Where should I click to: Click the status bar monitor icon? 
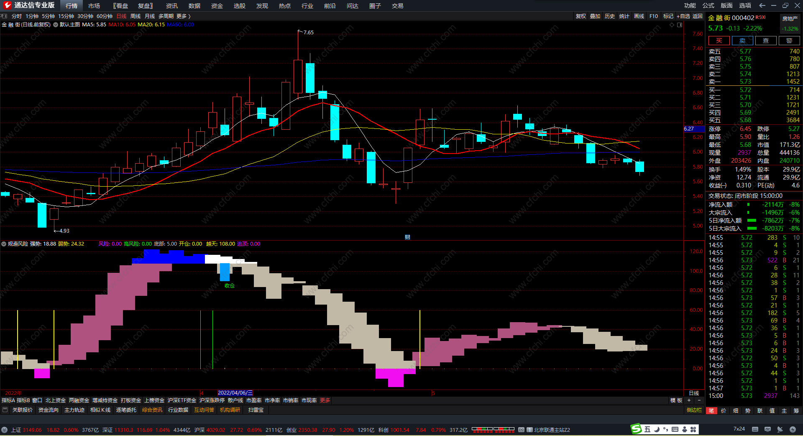coord(767,429)
